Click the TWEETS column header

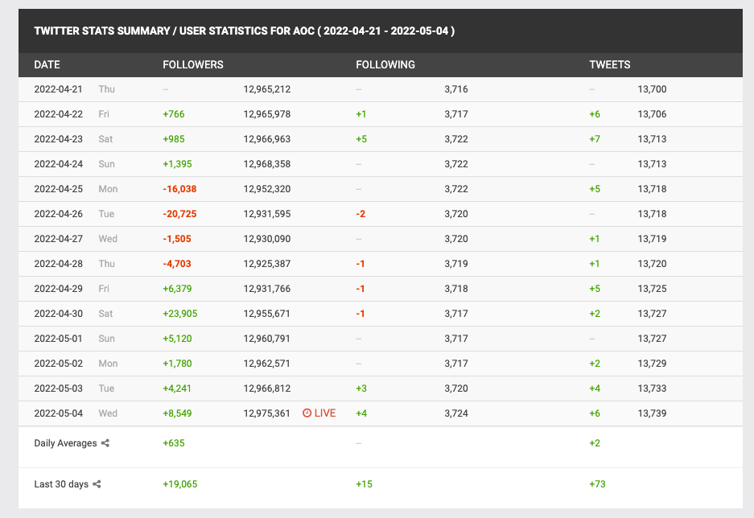pos(610,64)
